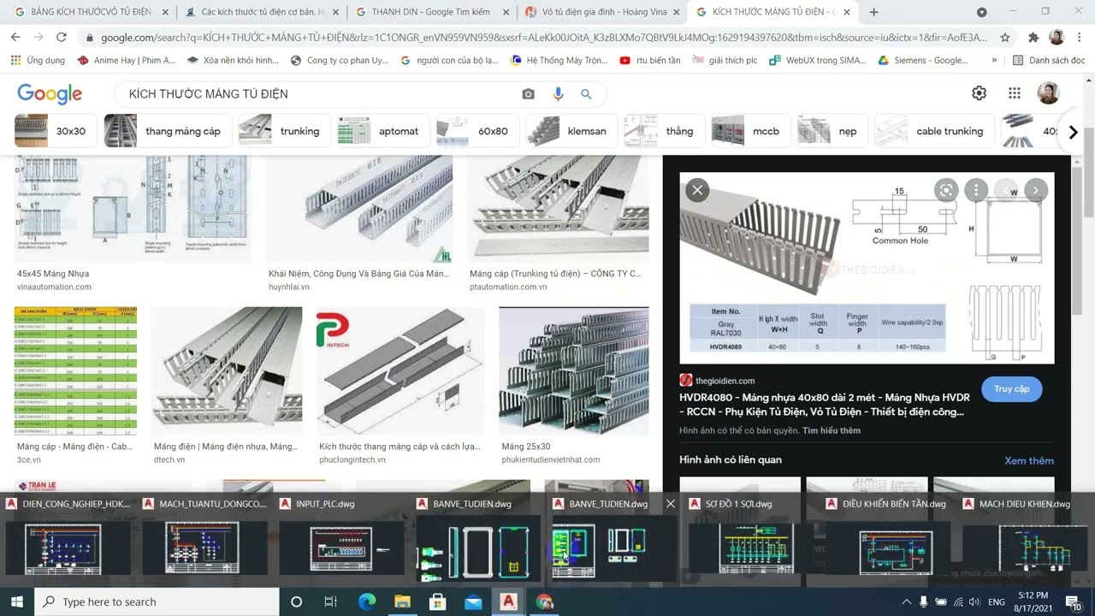
Task: Open Google Lens on the preview image
Action: click(945, 190)
